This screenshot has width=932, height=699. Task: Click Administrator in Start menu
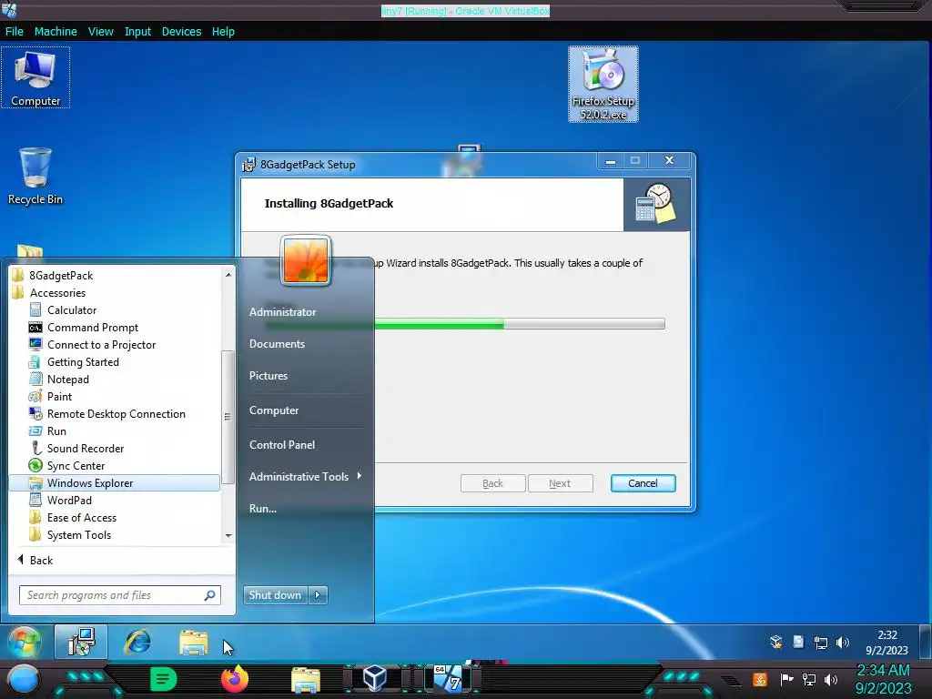point(282,311)
